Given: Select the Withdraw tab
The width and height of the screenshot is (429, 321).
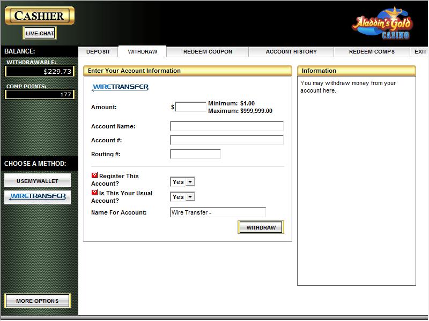Looking at the screenshot, I should coord(143,52).
